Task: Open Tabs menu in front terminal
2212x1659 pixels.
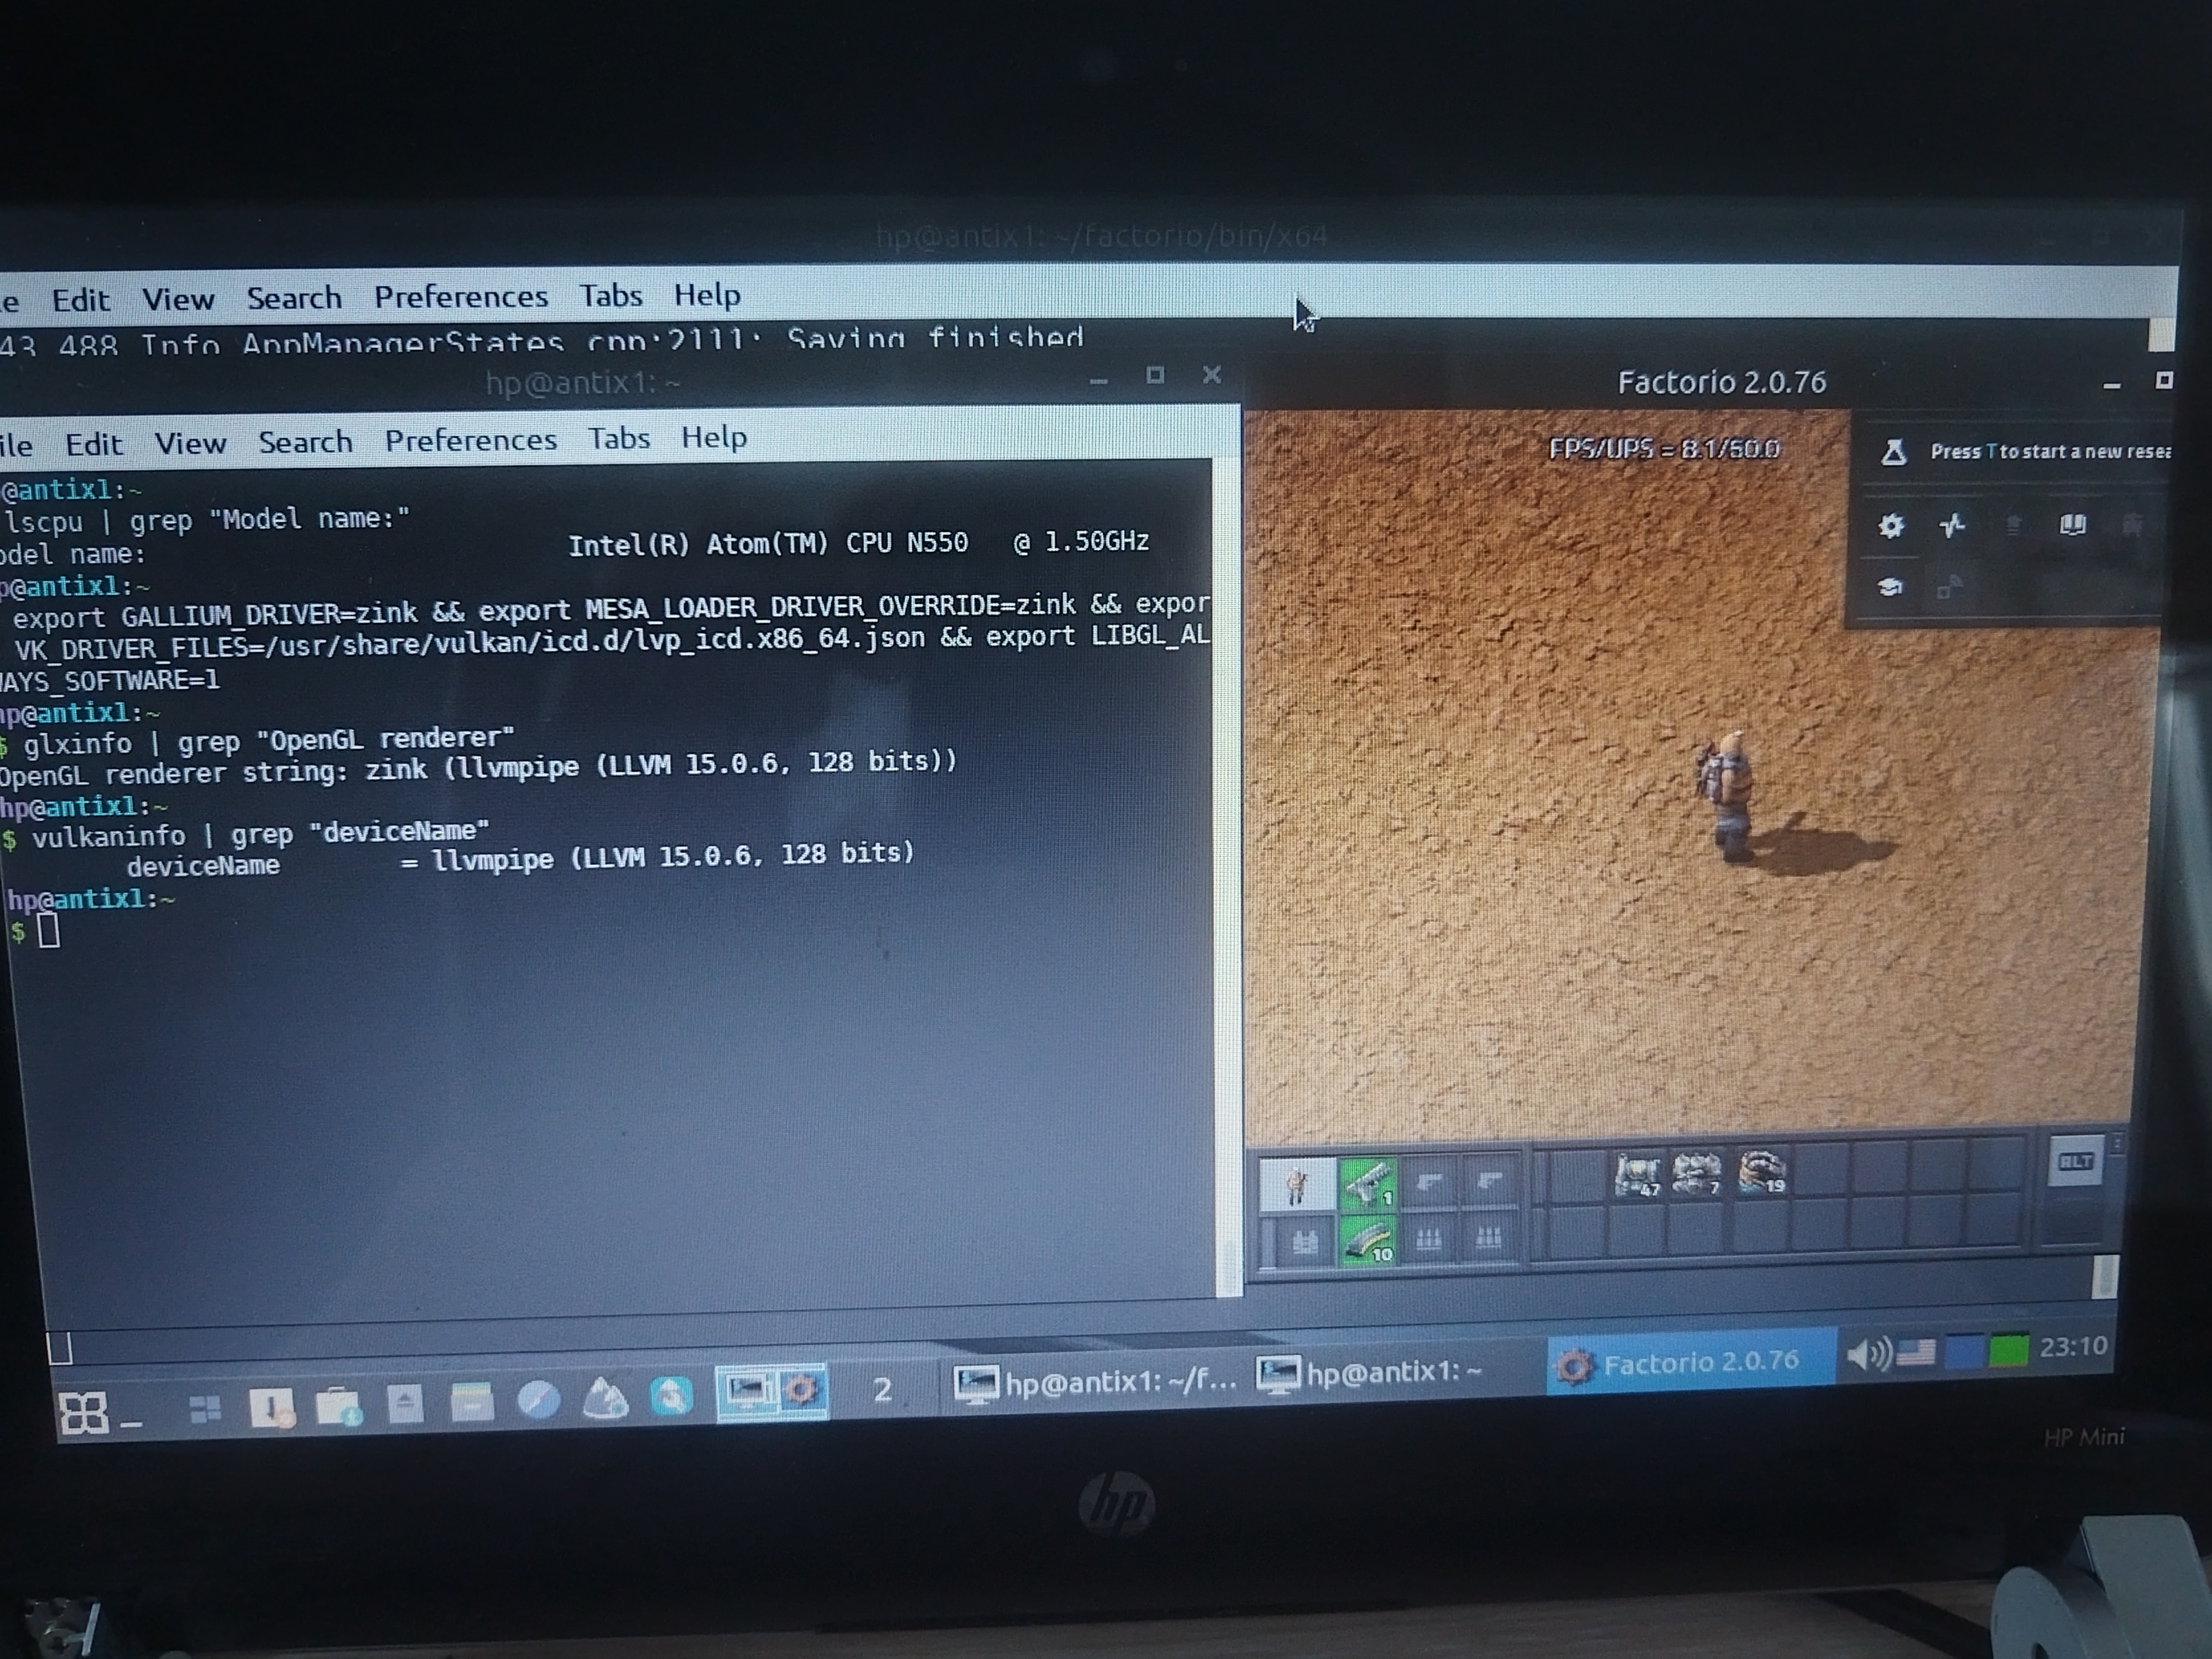Action: (x=618, y=438)
